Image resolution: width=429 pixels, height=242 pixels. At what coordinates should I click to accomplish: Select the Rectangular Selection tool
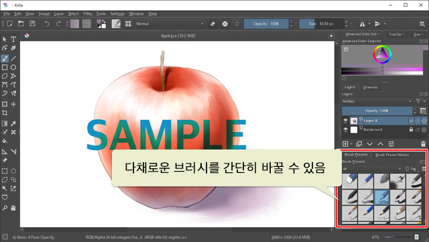pyautogui.click(x=5, y=171)
